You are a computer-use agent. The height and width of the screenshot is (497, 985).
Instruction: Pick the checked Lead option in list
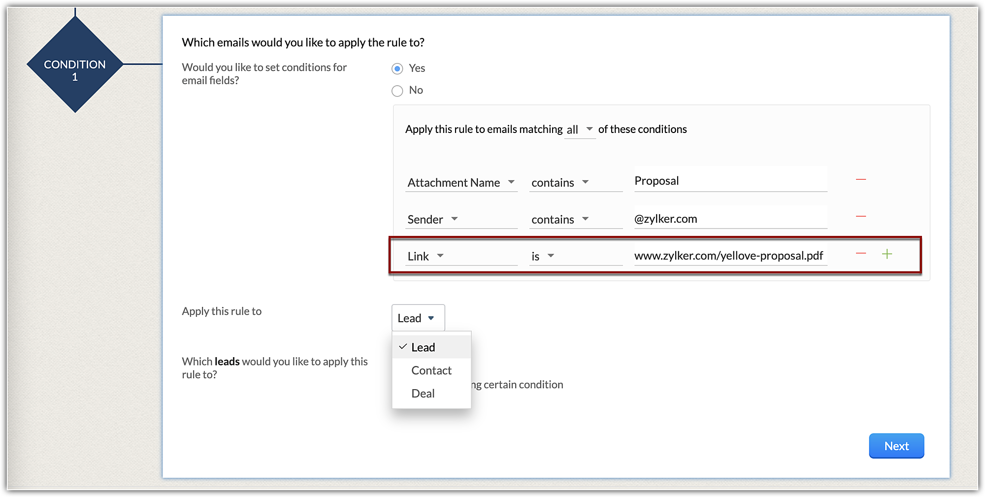click(423, 347)
